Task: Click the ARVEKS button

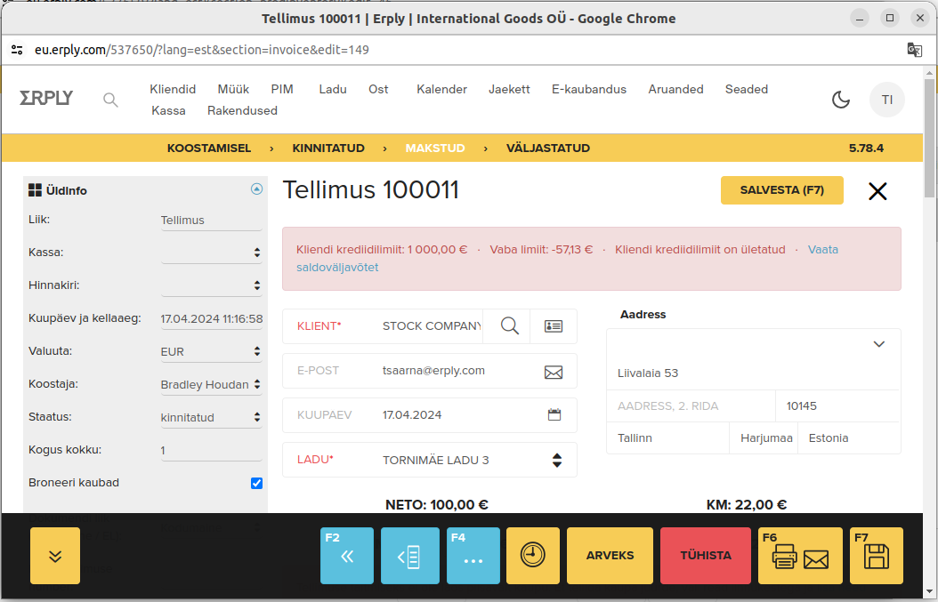Action: pos(611,556)
